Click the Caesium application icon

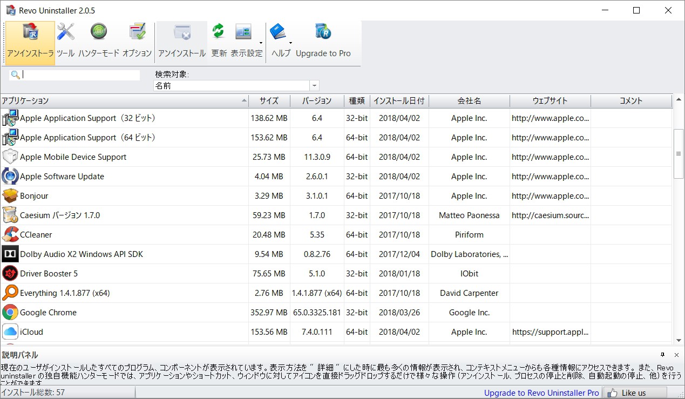[x=10, y=215]
